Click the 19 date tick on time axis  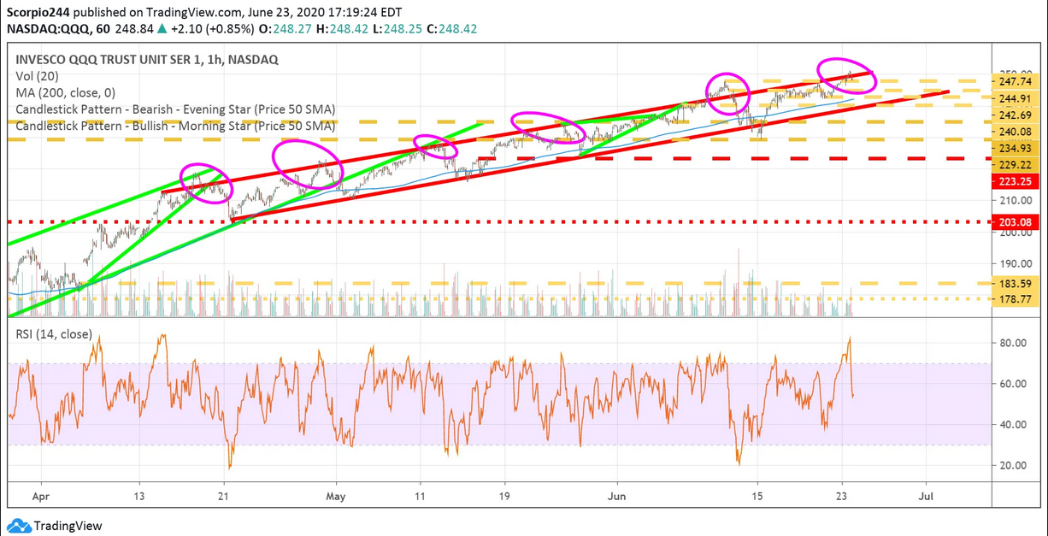click(x=504, y=495)
